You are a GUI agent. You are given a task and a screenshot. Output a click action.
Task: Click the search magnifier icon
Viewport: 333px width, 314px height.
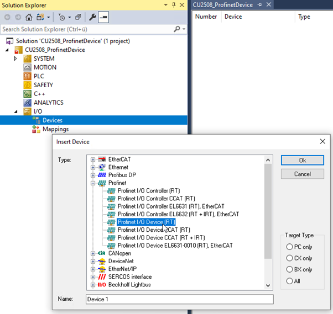(176, 29)
